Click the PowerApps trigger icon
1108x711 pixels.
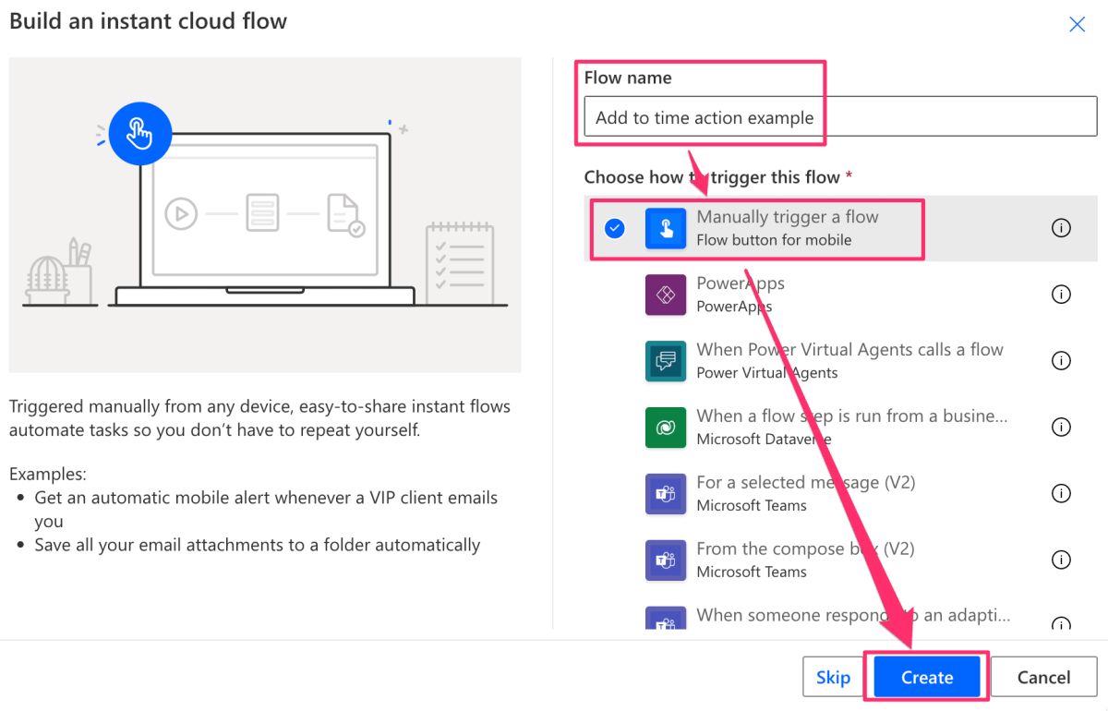tap(667, 294)
